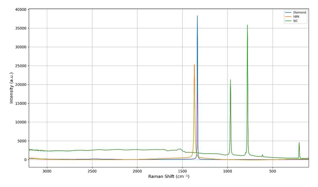Image resolution: width=318 pixels, height=187 pixels.
Task: Click the Intensity (a.u.) y-axis title
Action: (12, 88)
